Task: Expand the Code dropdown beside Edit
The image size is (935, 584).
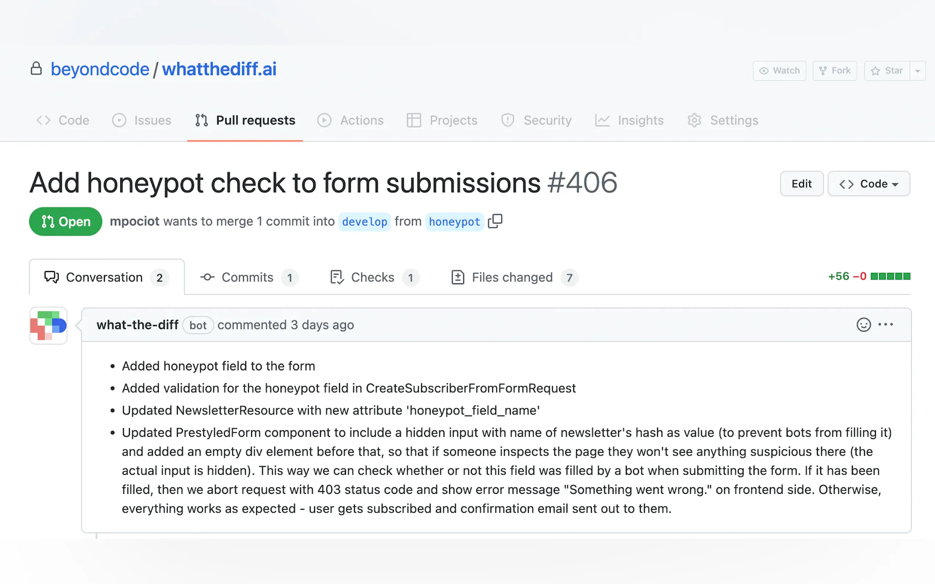Action: click(868, 184)
